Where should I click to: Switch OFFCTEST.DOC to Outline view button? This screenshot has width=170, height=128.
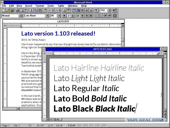tap(54, 119)
